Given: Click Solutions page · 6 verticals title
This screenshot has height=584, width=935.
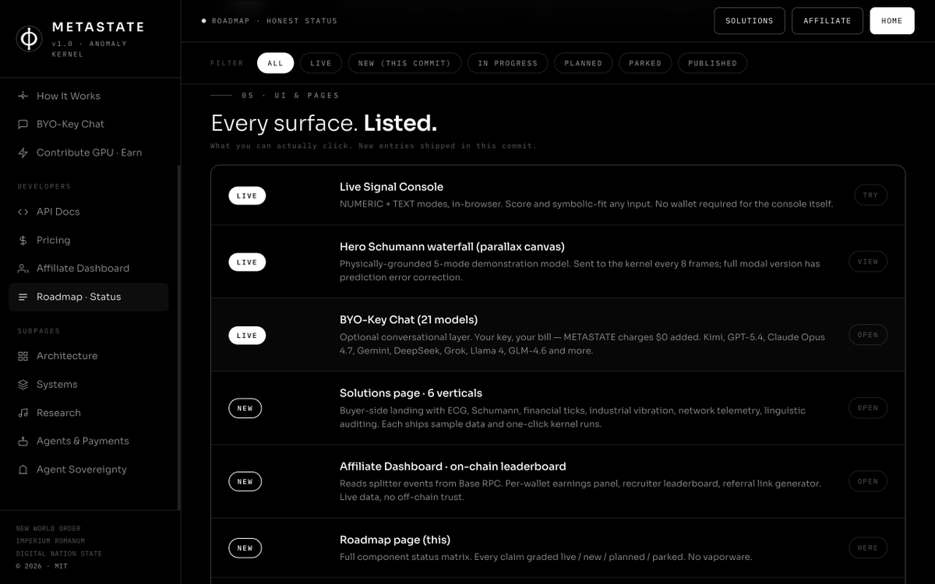Looking at the screenshot, I should (411, 393).
